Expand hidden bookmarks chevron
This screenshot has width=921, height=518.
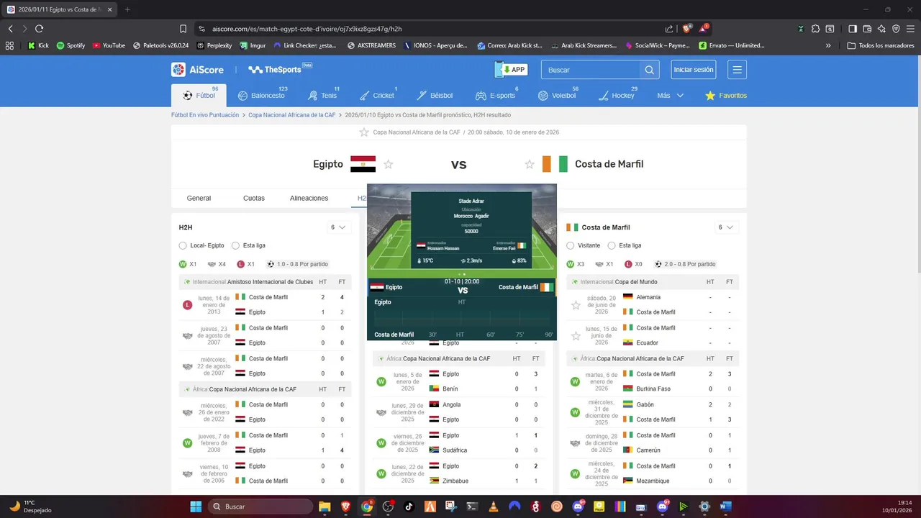tap(828, 45)
